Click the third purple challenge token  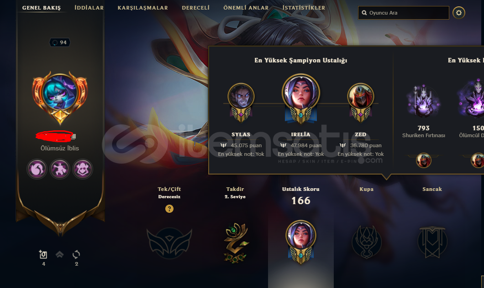82,169
